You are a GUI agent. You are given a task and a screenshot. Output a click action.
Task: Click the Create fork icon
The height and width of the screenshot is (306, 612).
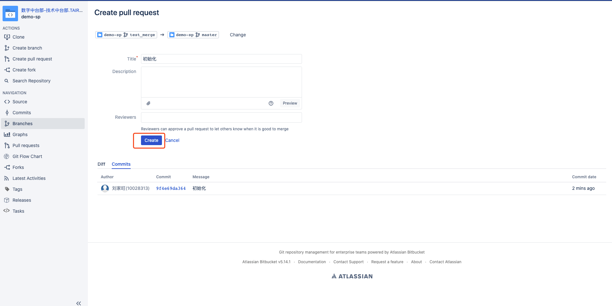point(7,70)
